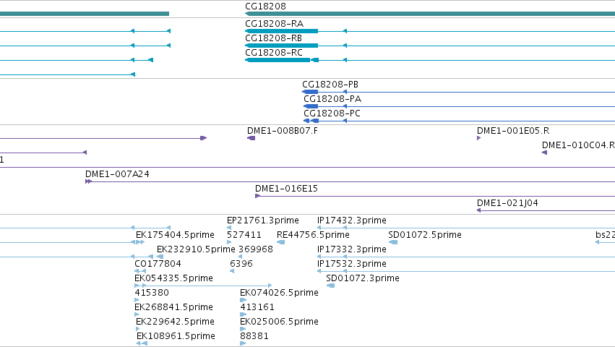This screenshot has width=615, height=347.
Task: Click the CG18208-RB exon block
Action: (282, 46)
